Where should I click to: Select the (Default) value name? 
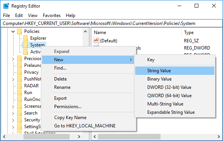point(109,41)
